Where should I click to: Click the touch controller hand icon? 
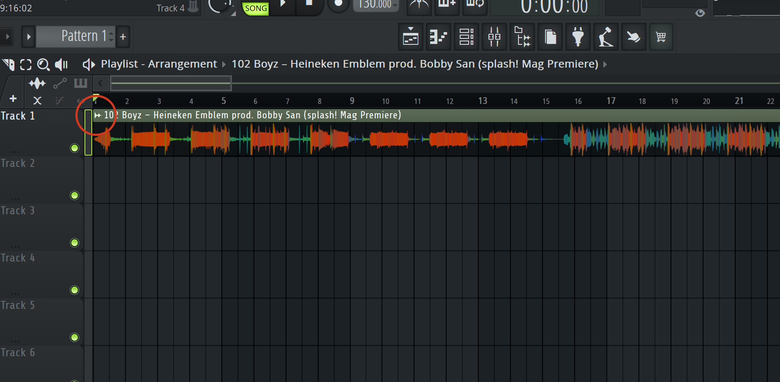pos(633,37)
